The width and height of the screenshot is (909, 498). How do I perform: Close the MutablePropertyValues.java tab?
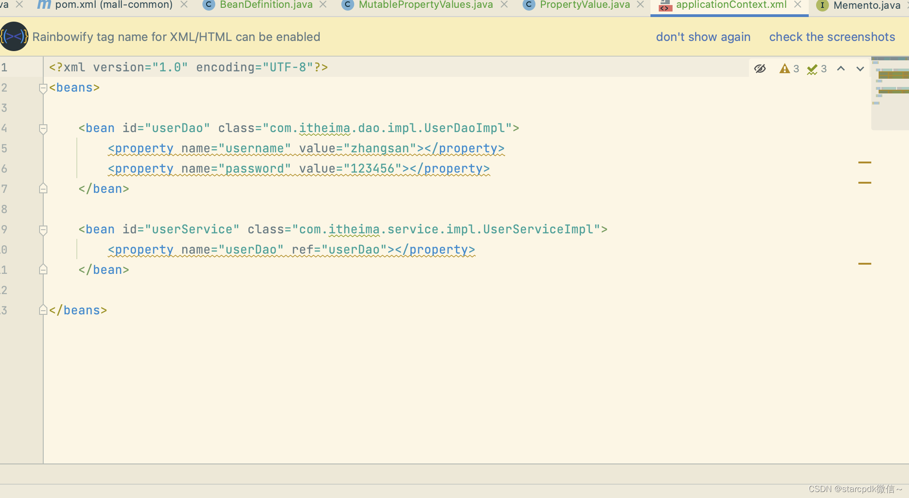504,5
